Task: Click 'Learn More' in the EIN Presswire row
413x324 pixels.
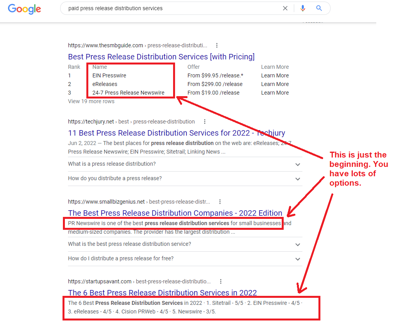Action: point(275,75)
